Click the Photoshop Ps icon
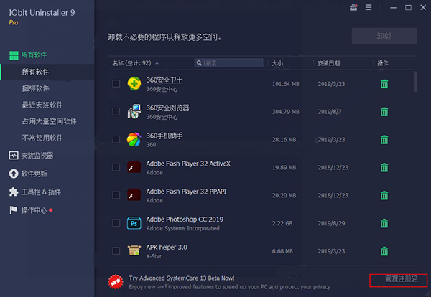This screenshot has width=431, height=297. (x=134, y=223)
